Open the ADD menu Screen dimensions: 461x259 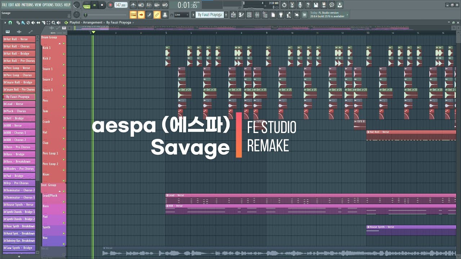click(x=18, y=5)
